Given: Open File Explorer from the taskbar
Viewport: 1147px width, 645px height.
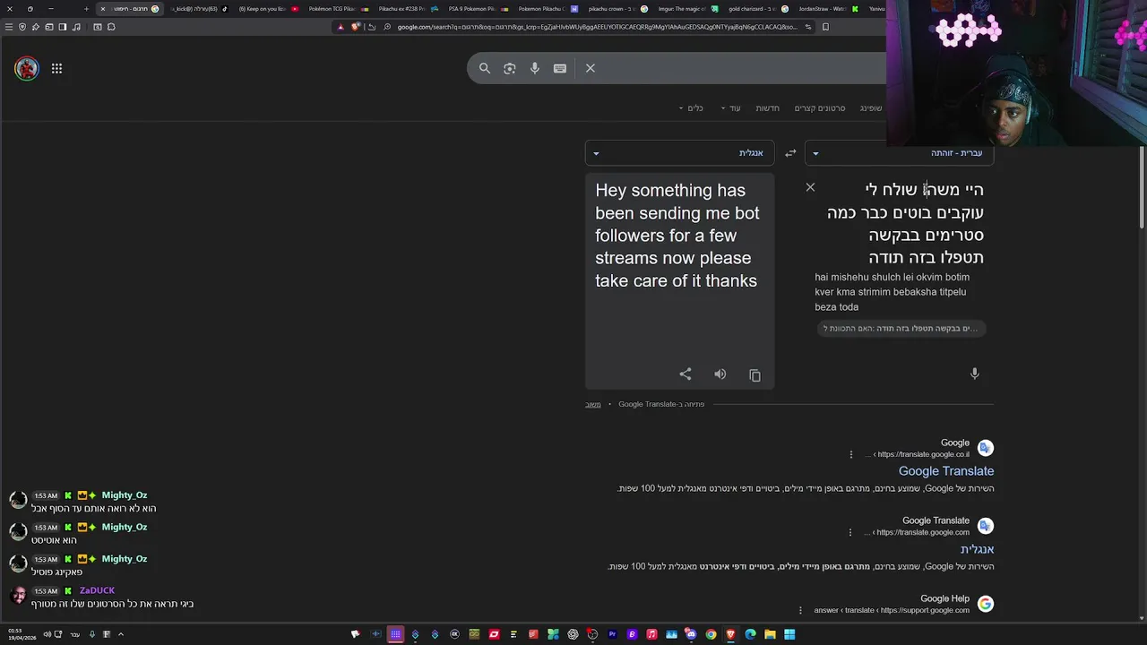Looking at the screenshot, I should tap(770, 634).
